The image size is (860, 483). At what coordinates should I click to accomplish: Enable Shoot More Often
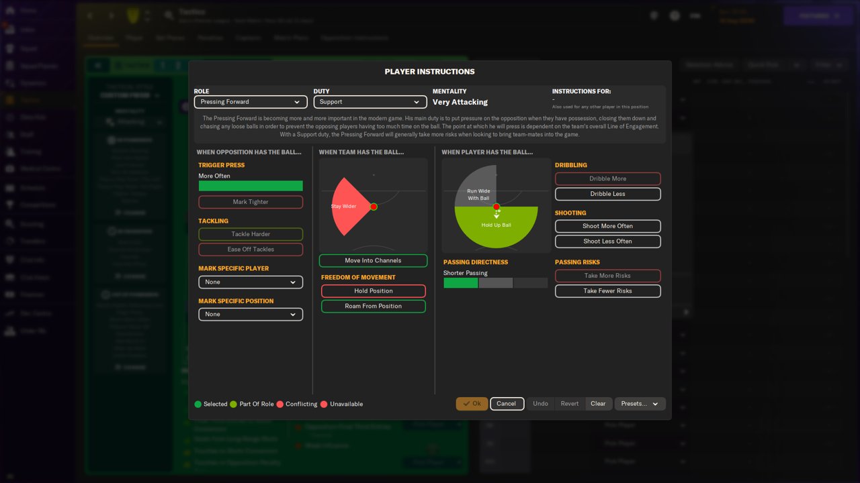607,226
